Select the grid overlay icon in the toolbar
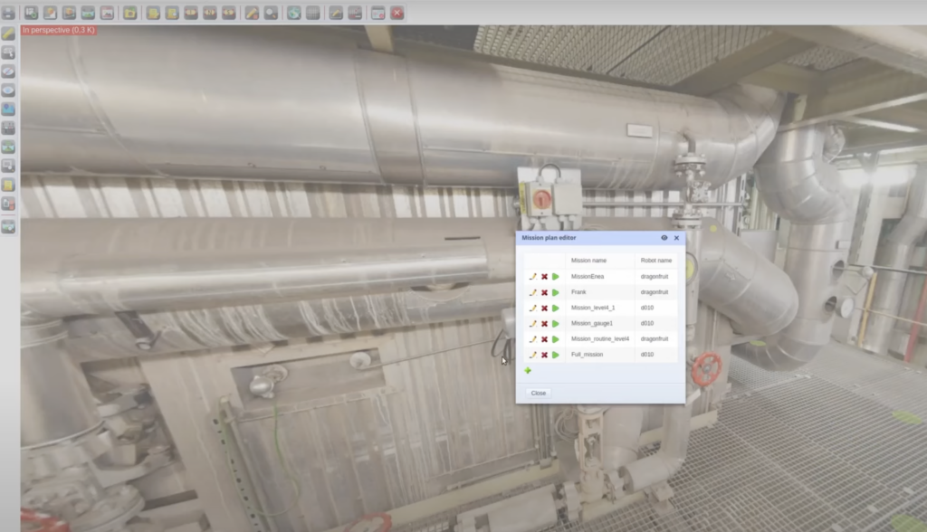Screen dimensions: 927x532 [313, 13]
